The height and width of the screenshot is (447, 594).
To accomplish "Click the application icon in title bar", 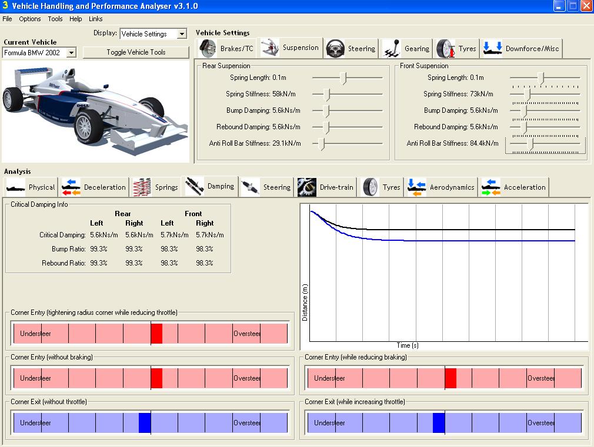I will click(5, 5).
